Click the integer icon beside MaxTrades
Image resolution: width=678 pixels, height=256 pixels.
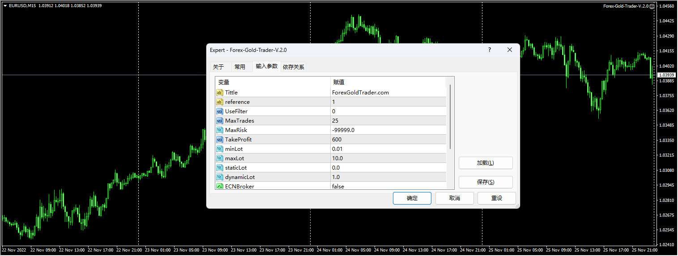(x=220, y=121)
